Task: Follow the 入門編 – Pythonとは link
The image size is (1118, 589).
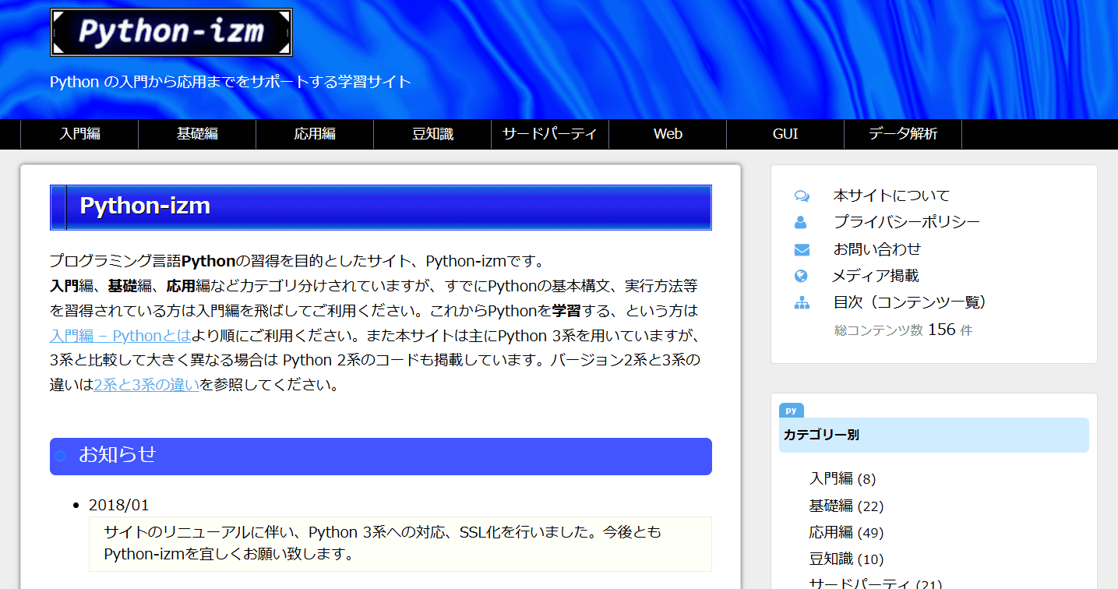Action: click(x=120, y=336)
